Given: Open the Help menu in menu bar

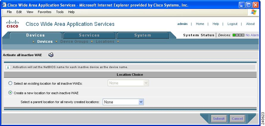Looking at the screenshot, I should (x=71, y=12).
